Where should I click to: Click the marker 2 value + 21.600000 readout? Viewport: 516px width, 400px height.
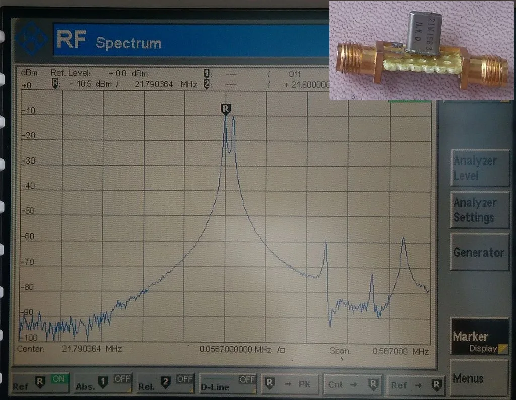pyautogui.click(x=307, y=85)
